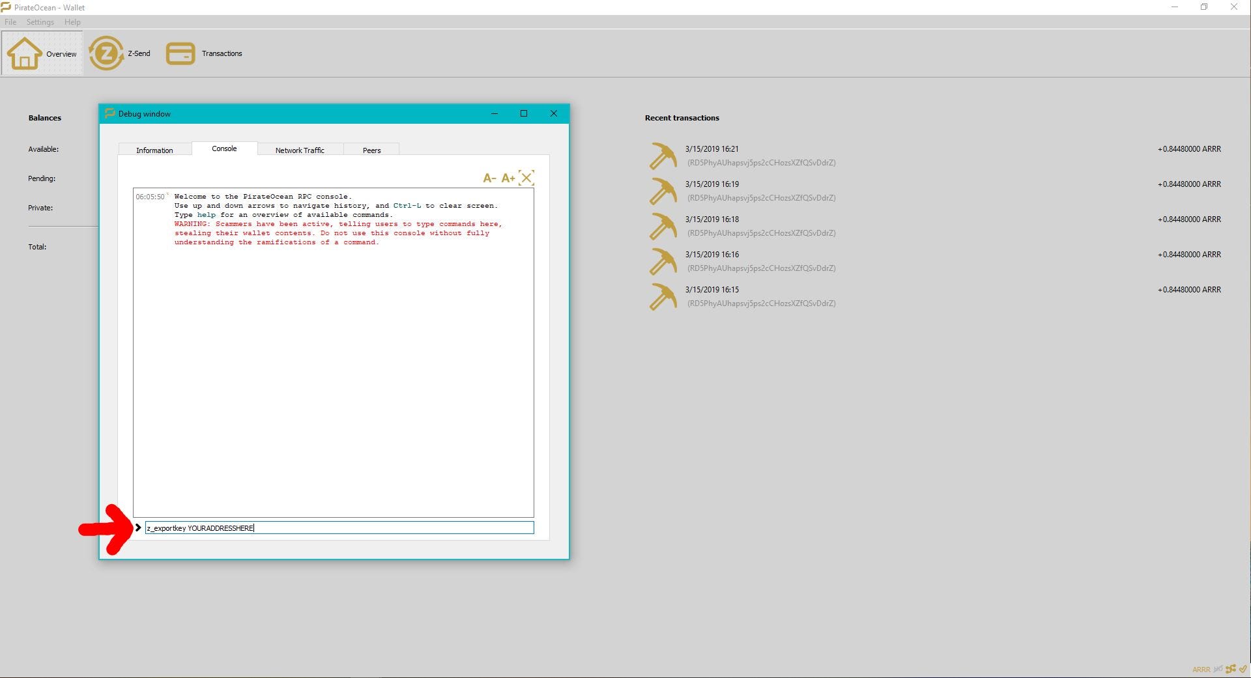Clear the console with the X icon
This screenshot has height=678, width=1251.
point(526,178)
